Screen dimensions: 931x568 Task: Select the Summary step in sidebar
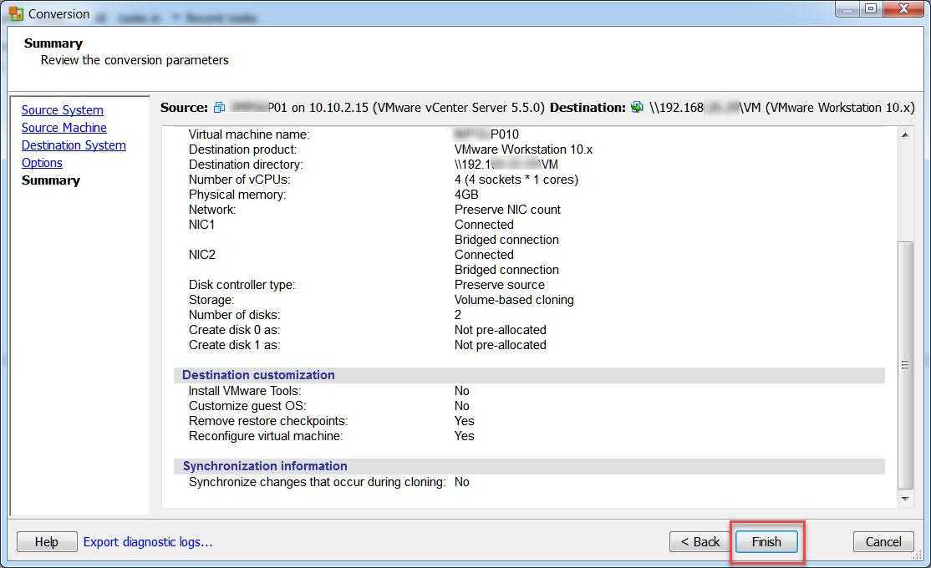click(51, 180)
